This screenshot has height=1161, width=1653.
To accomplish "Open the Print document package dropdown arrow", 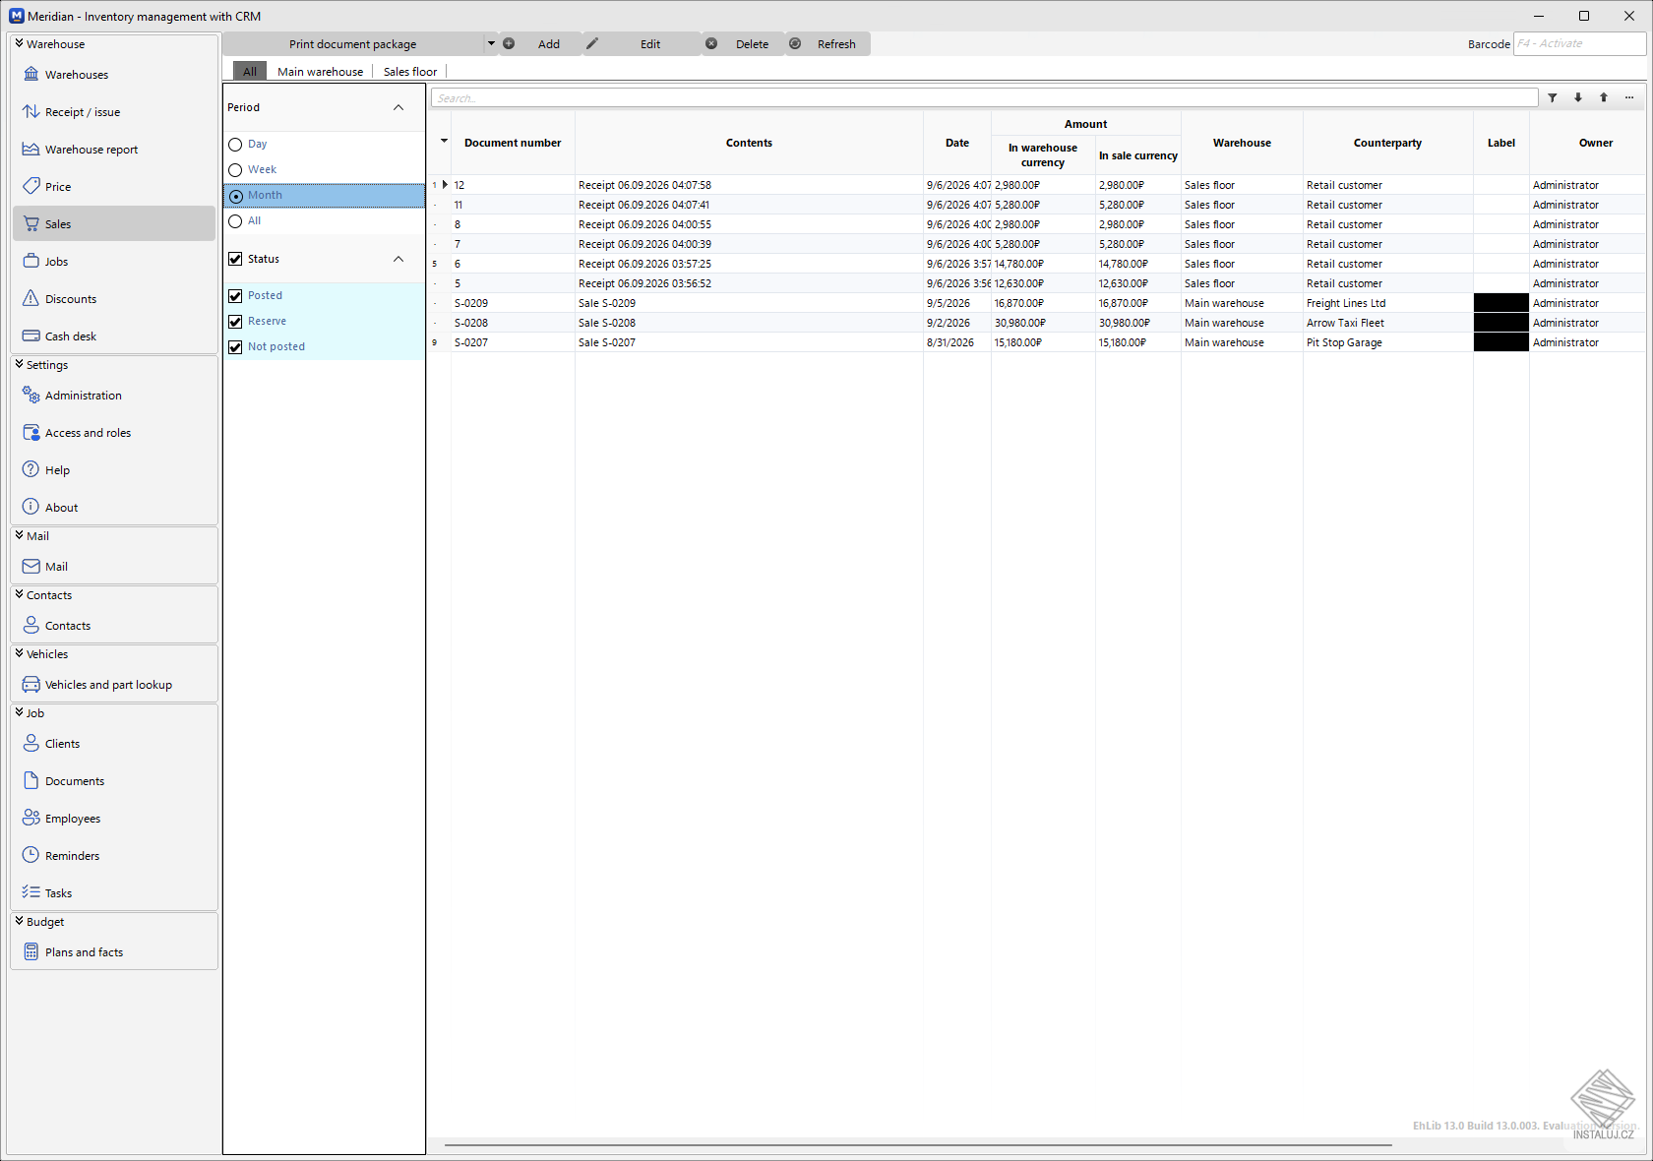I will pyautogui.click(x=491, y=43).
